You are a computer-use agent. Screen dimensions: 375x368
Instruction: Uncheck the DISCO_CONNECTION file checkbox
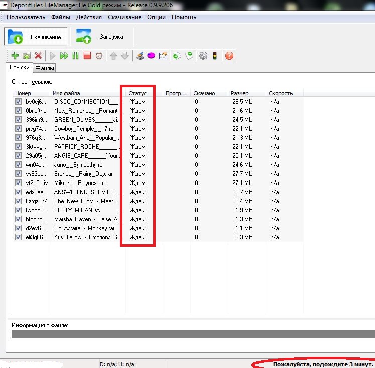tap(19, 102)
